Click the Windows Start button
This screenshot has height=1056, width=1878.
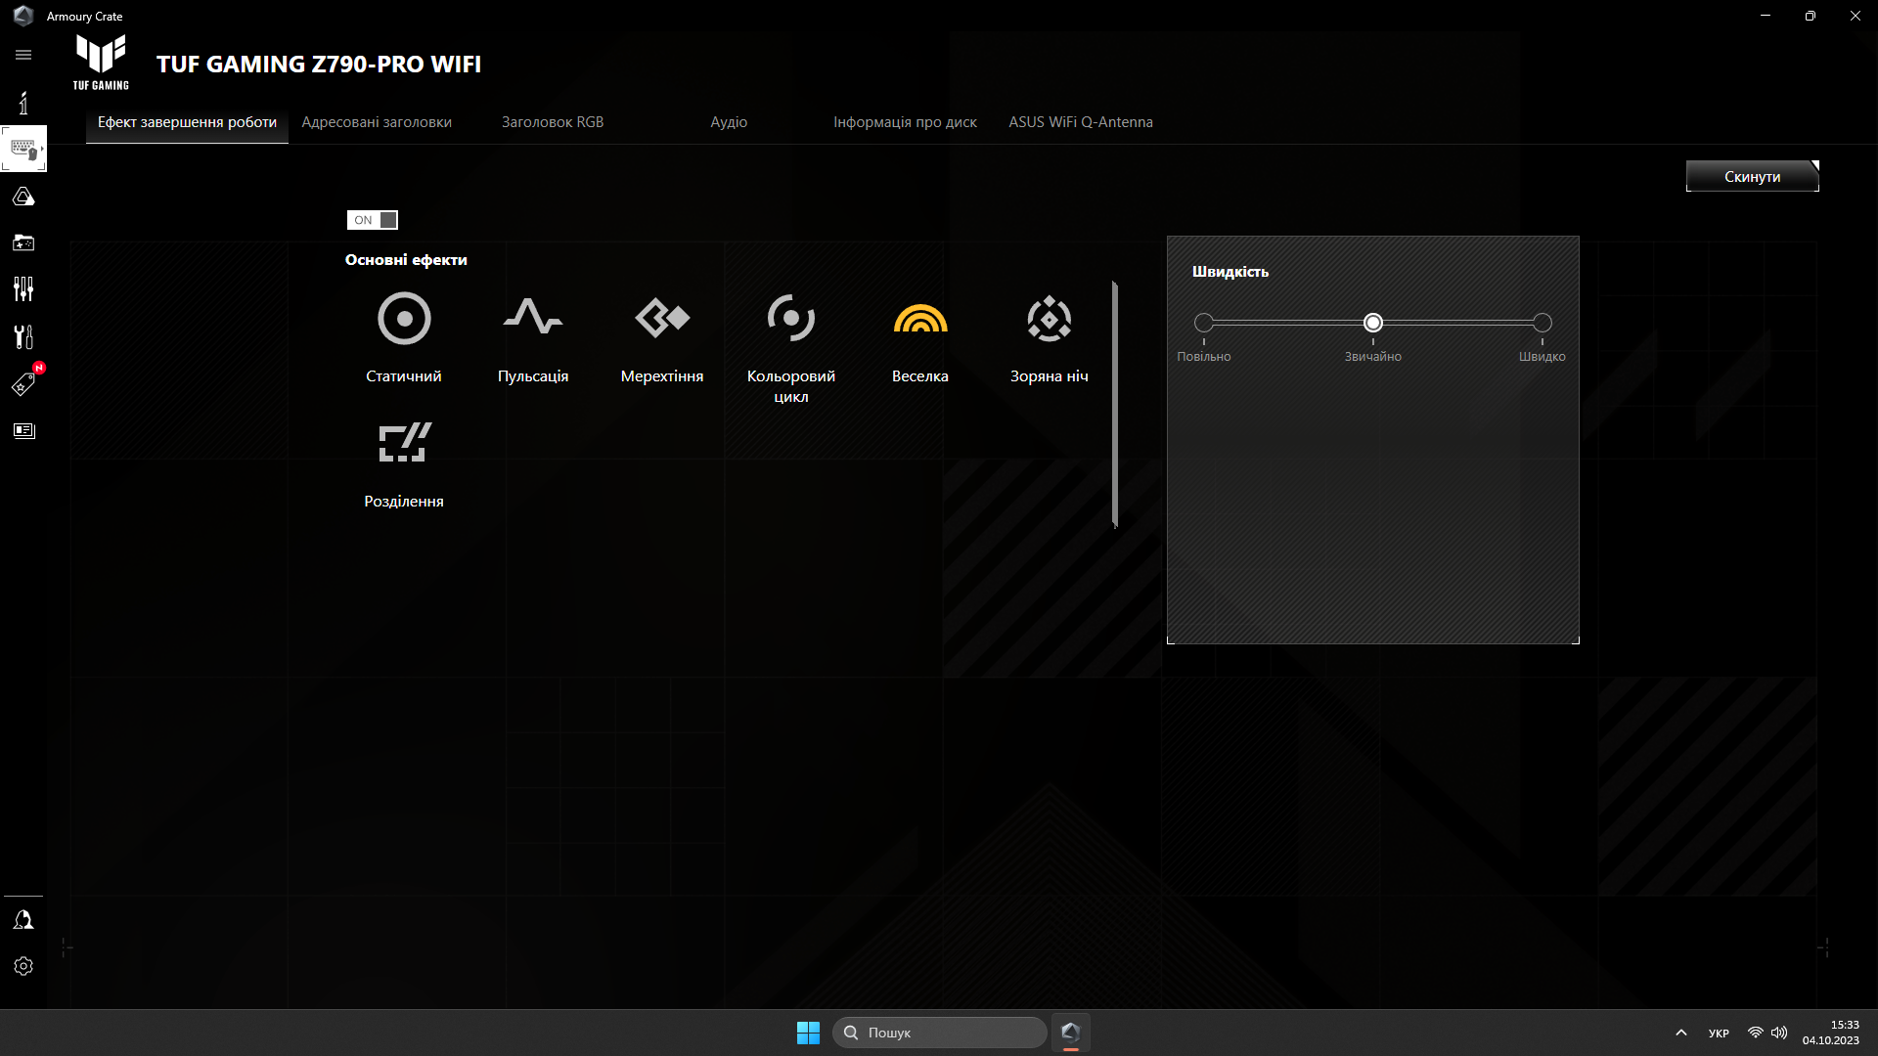click(808, 1033)
